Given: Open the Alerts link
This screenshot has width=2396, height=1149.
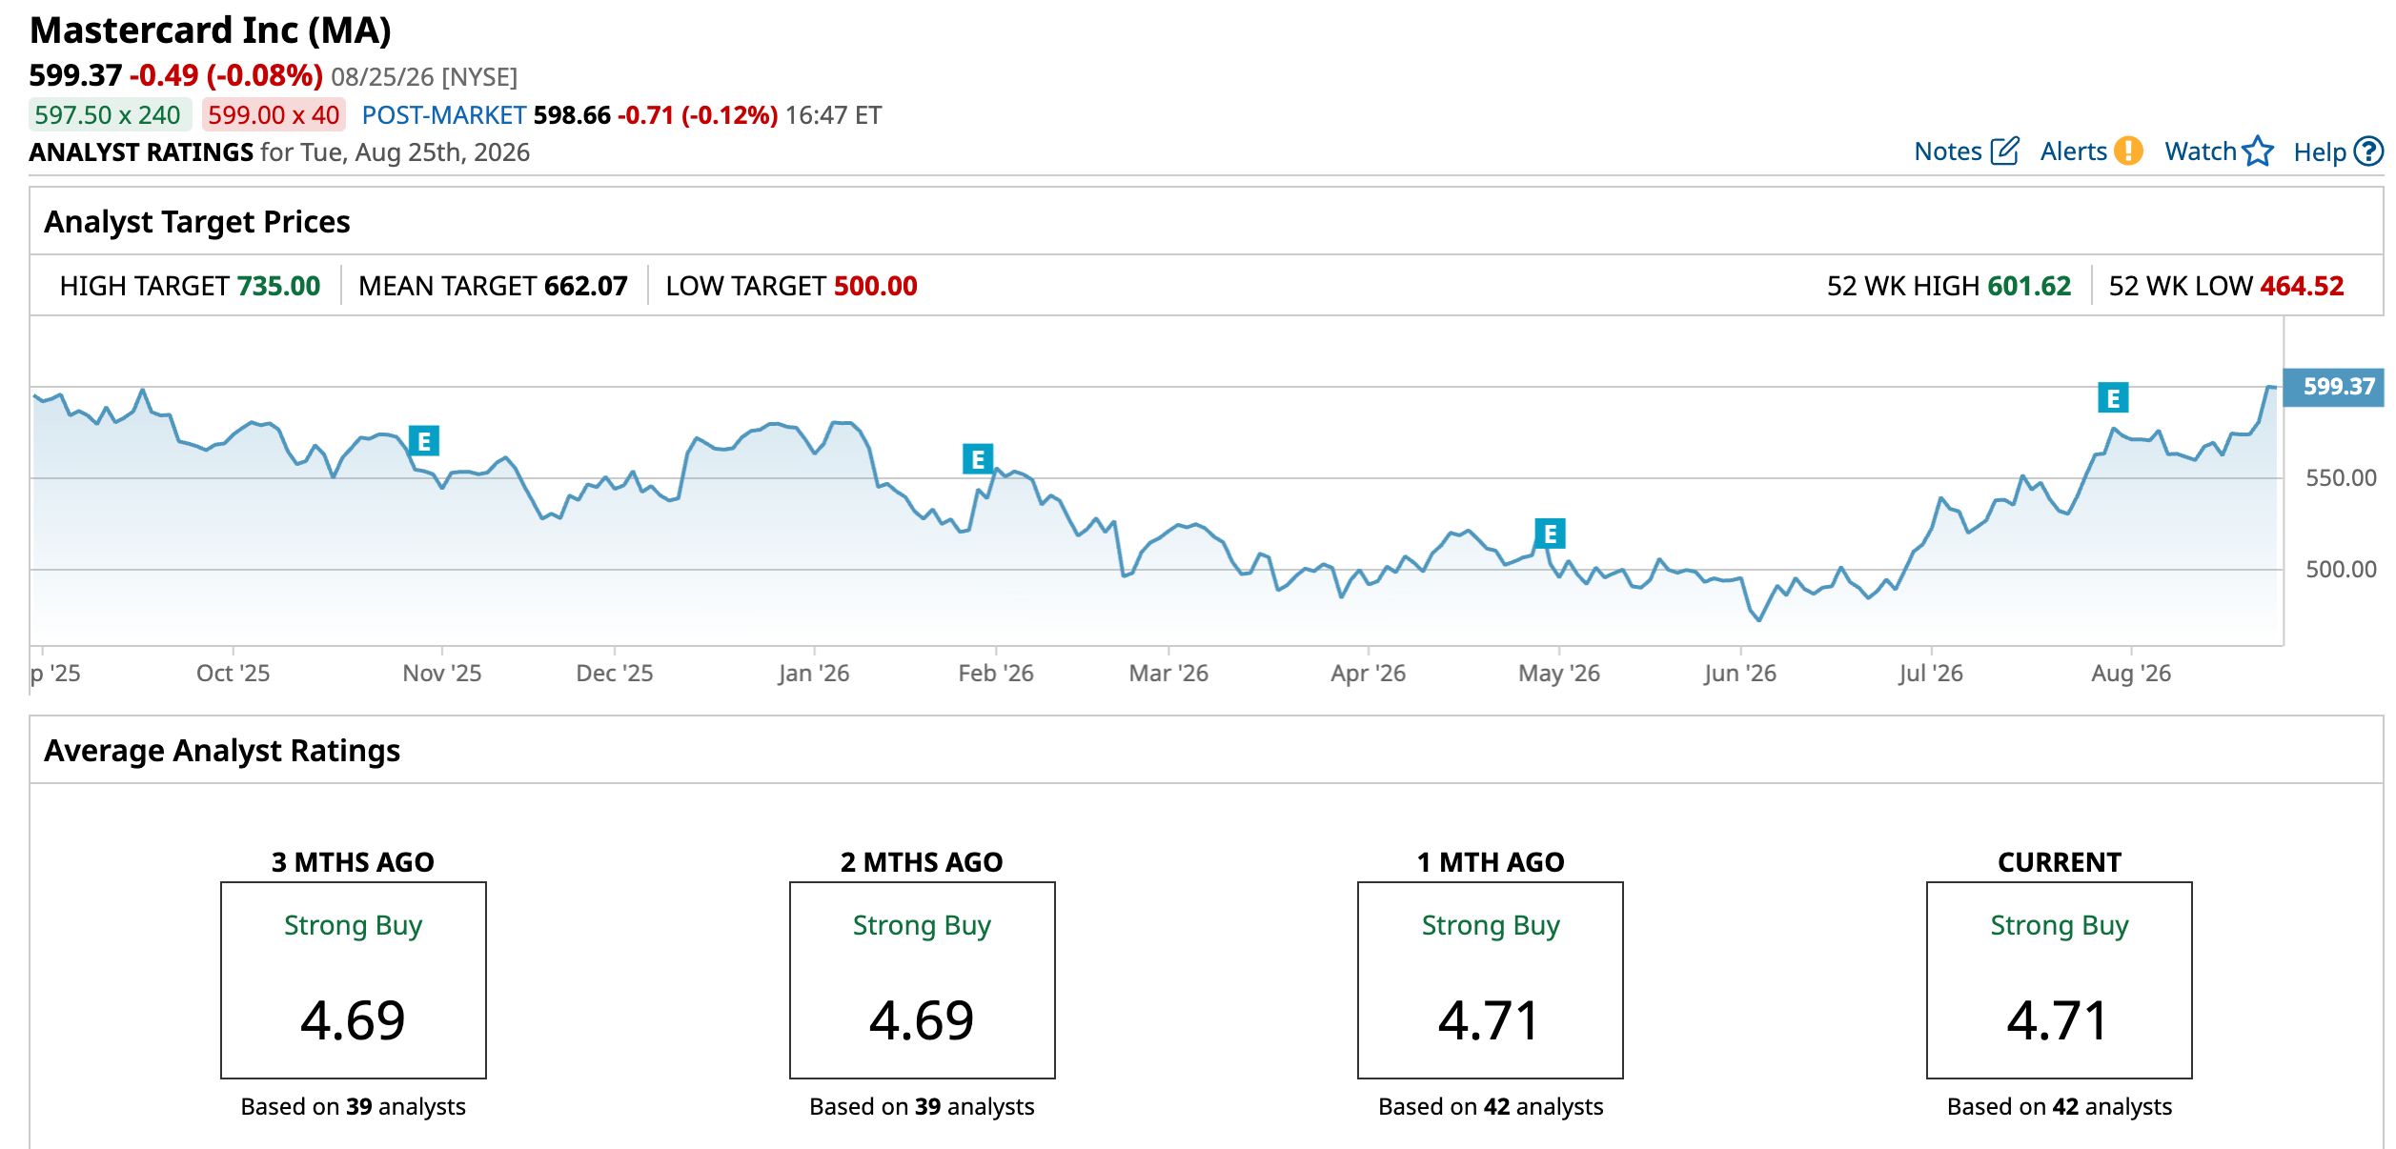Looking at the screenshot, I should coord(2074,151).
